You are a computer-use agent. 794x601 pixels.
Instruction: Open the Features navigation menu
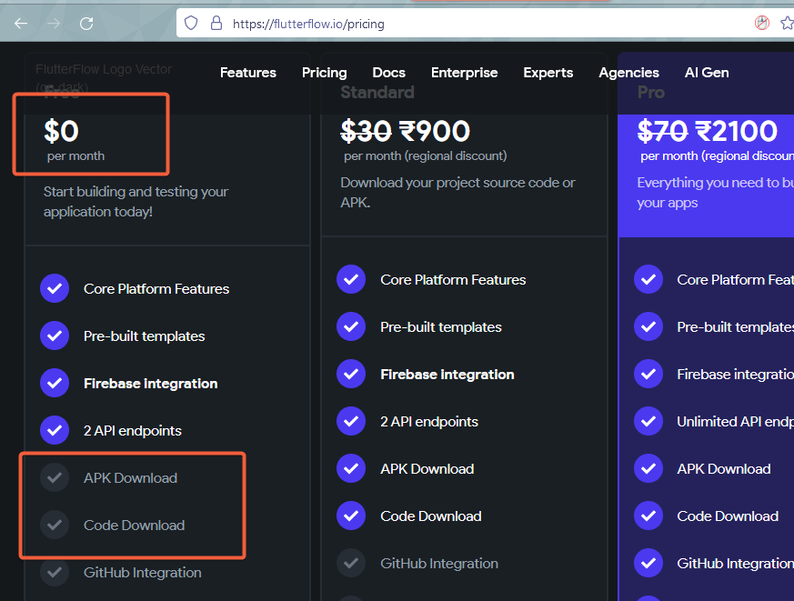[248, 73]
